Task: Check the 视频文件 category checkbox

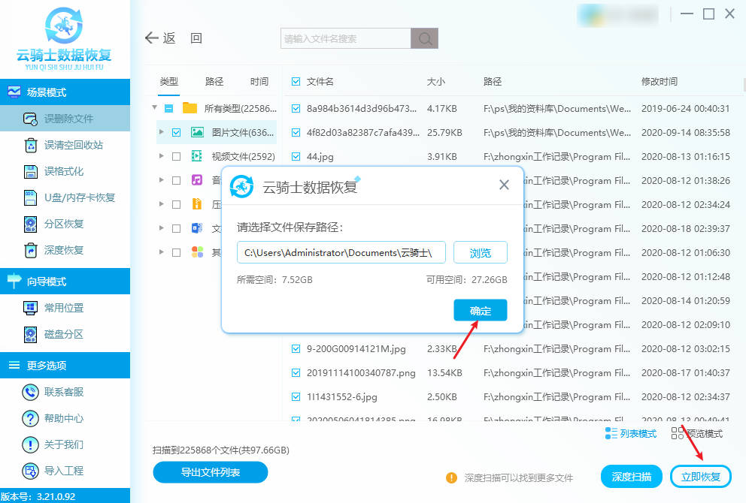Action: 176,156
